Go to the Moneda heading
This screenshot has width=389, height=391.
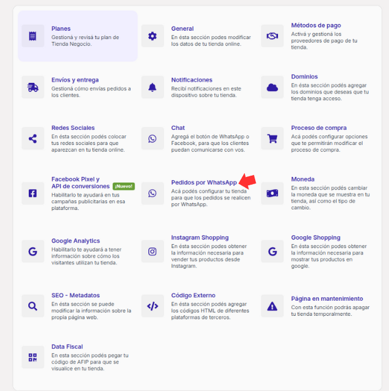(x=303, y=179)
